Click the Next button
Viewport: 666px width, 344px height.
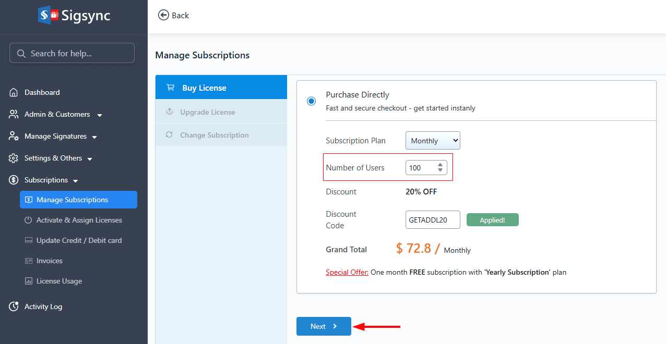pos(324,326)
